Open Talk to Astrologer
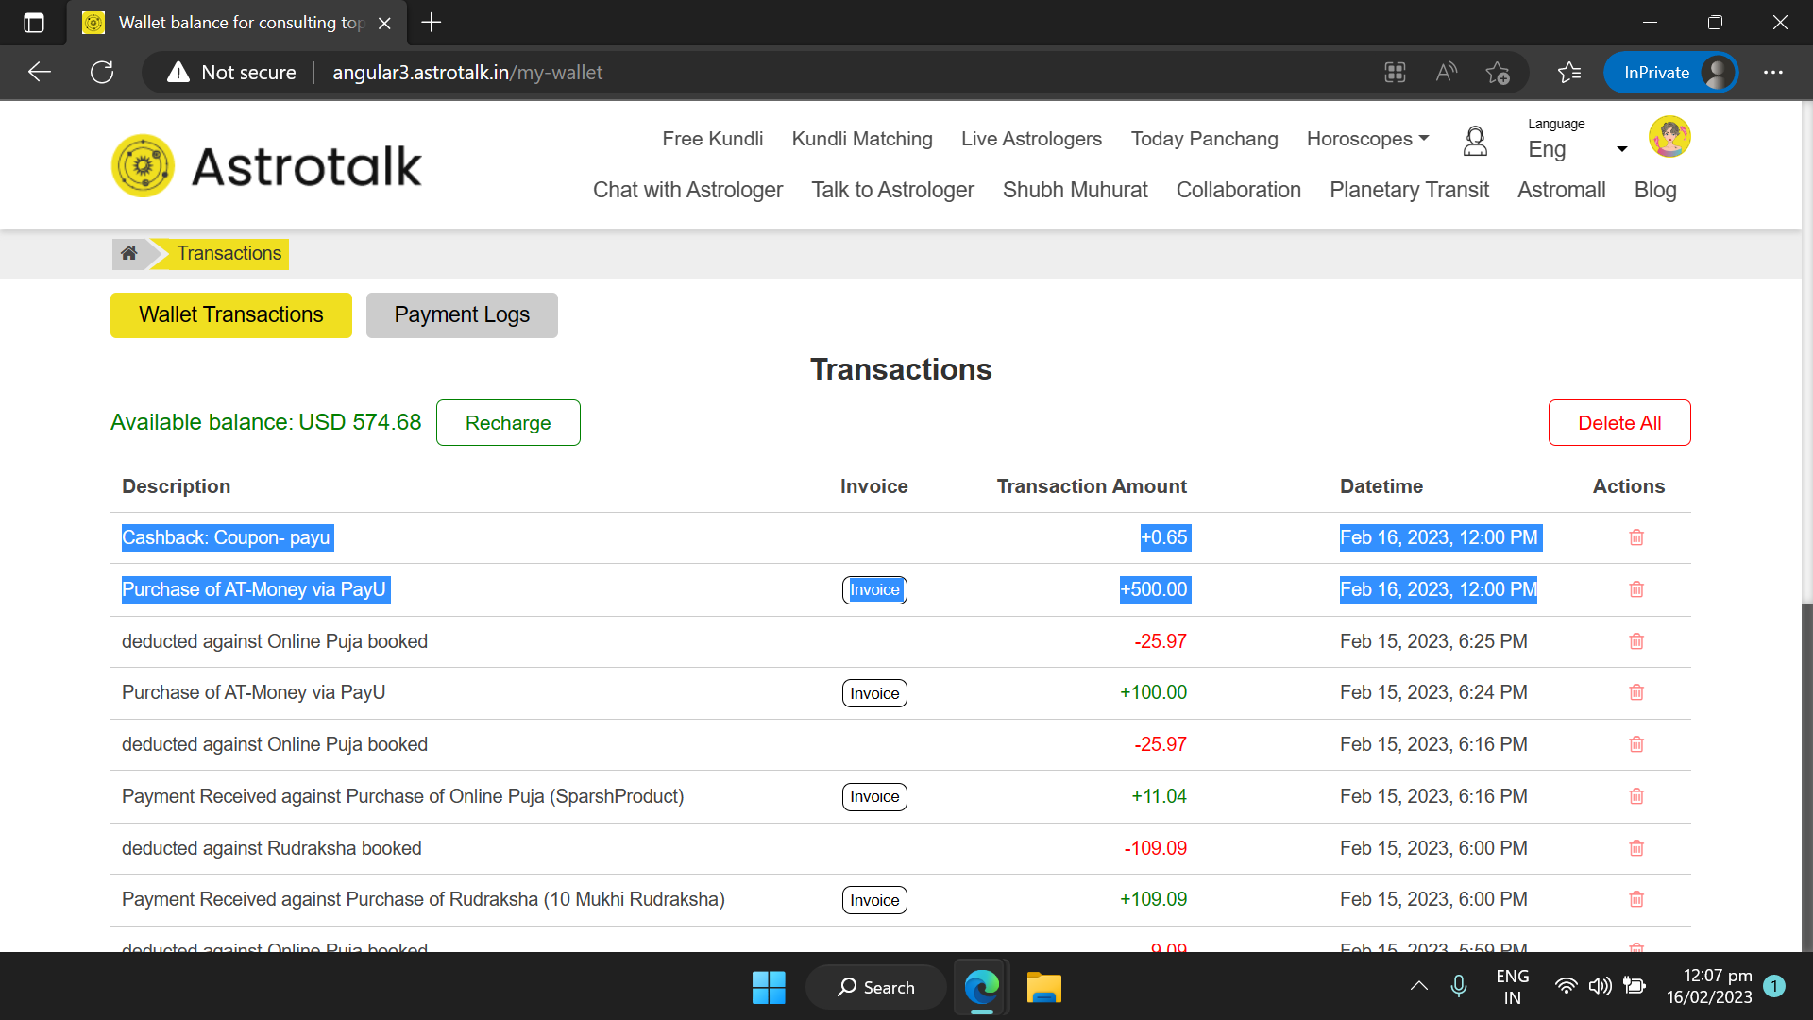Viewport: 1813px width, 1020px height. 892,190
